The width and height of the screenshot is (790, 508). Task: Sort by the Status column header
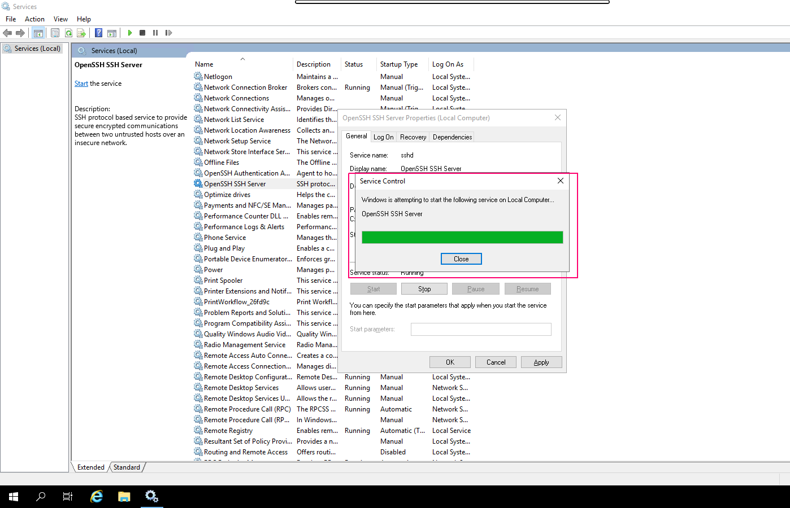[359, 64]
